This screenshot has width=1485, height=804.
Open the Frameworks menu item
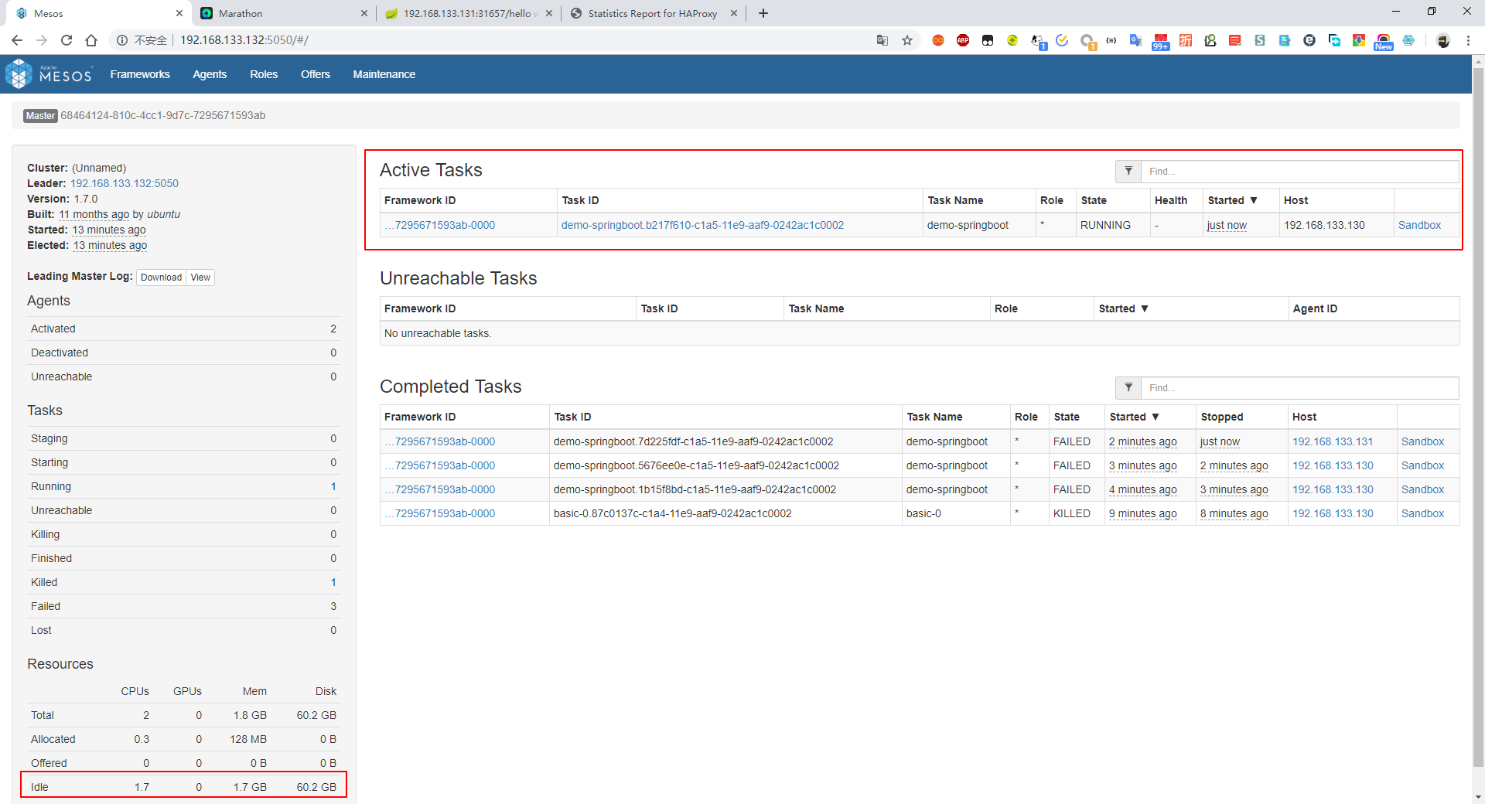pyautogui.click(x=140, y=74)
